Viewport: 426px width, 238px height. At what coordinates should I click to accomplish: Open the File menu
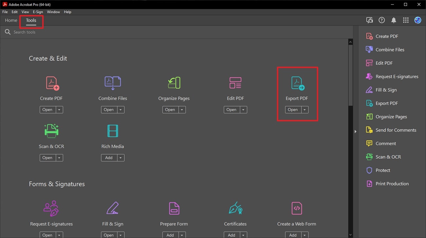point(5,12)
